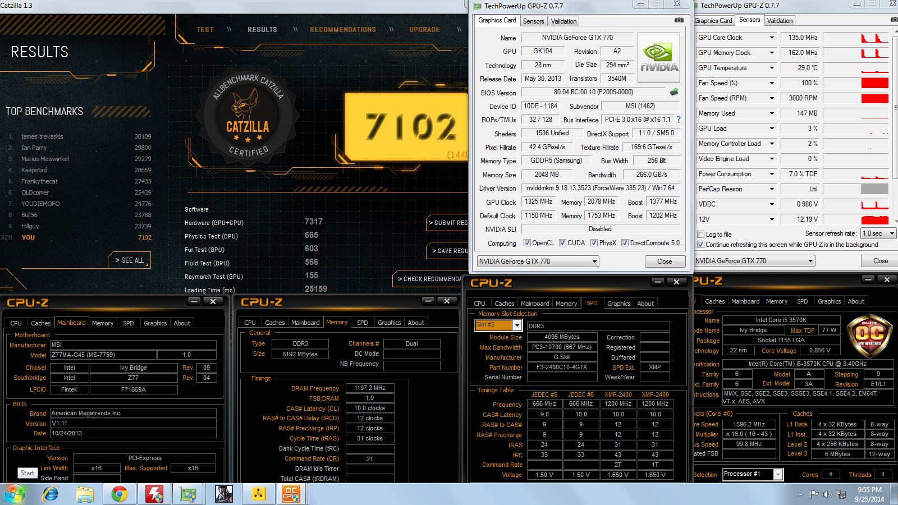Screen dimensions: 898x505
Task: Click the game character taskbar icon
Action: (x=223, y=494)
